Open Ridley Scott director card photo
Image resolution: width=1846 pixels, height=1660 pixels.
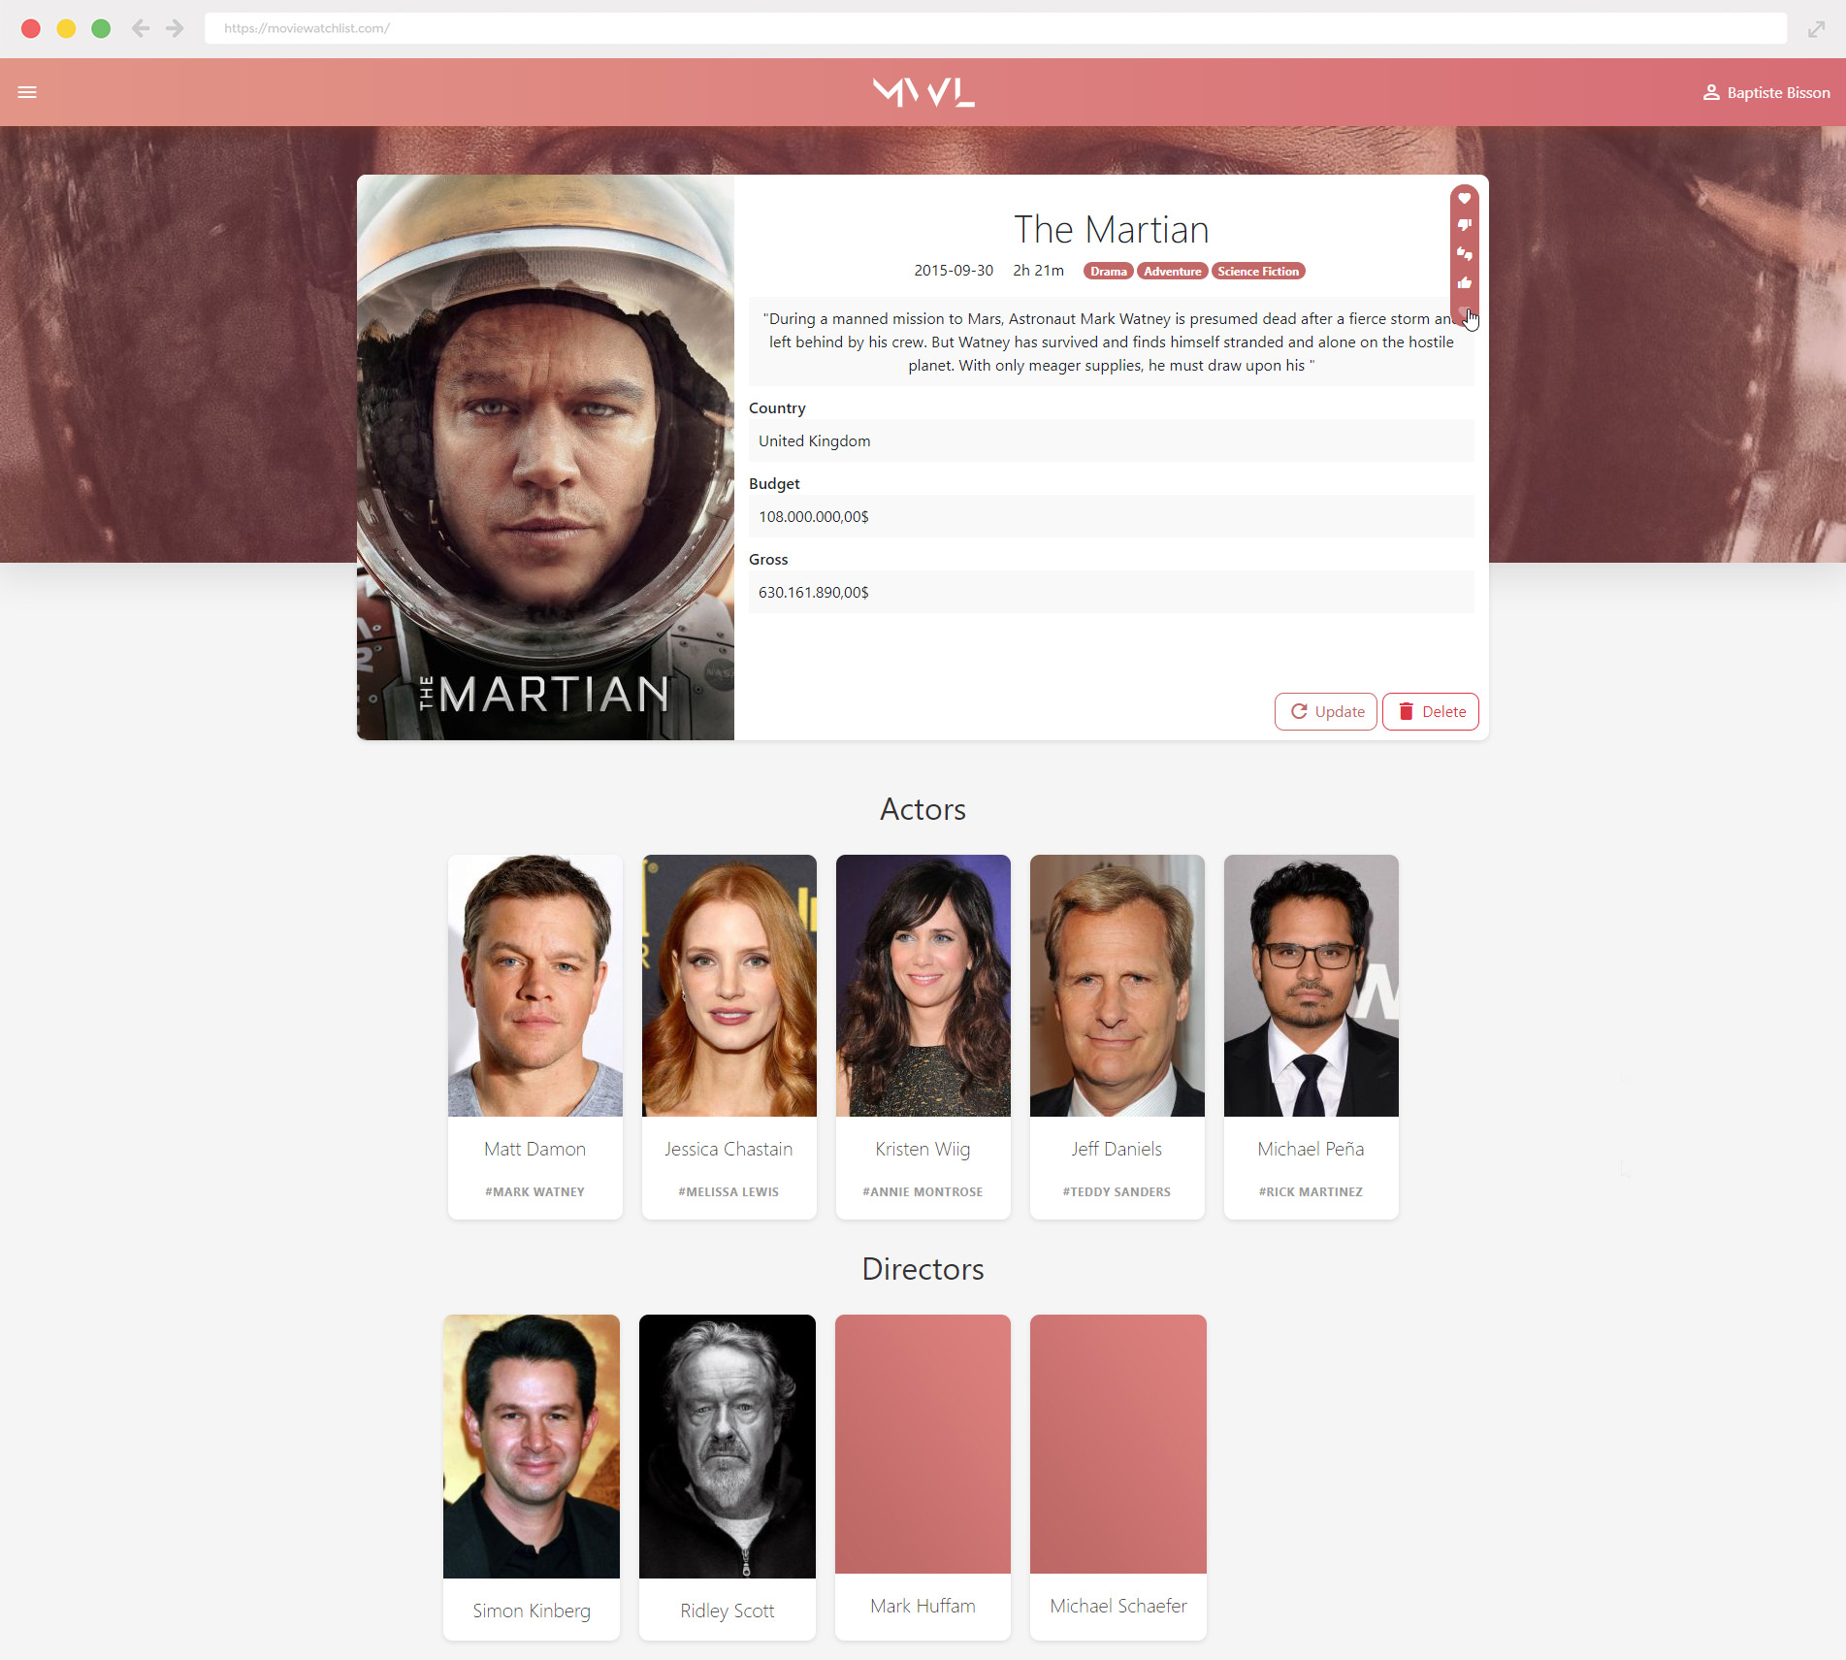pyautogui.click(x=728, y=1447)
